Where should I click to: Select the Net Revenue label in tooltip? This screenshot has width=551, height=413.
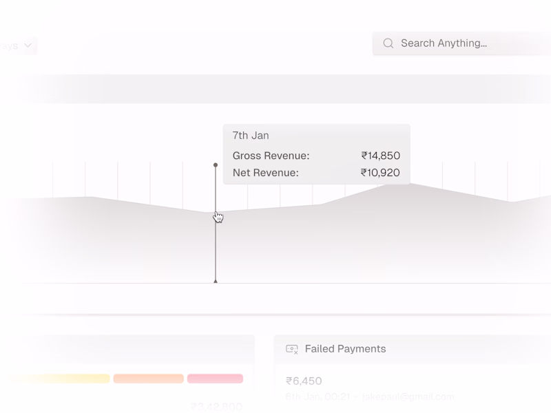[265, 173]
